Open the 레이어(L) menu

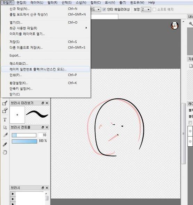point(37,2)
